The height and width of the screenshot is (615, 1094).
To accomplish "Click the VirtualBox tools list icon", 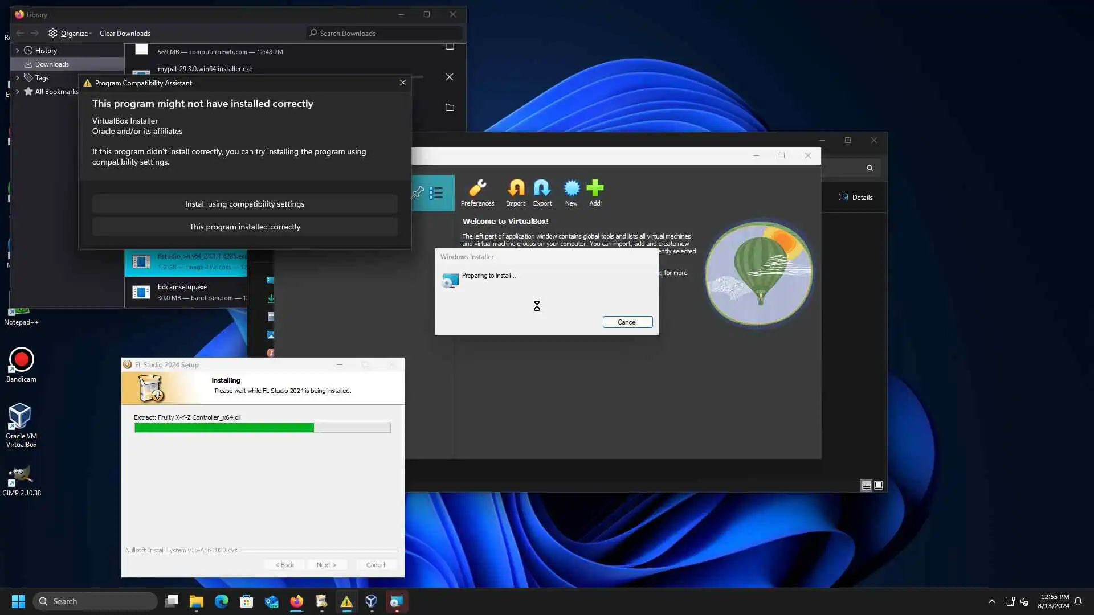I will 436,193.
